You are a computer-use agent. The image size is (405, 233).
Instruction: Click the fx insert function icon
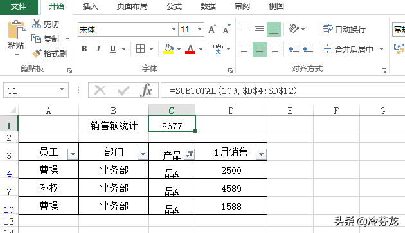point(147,90)
